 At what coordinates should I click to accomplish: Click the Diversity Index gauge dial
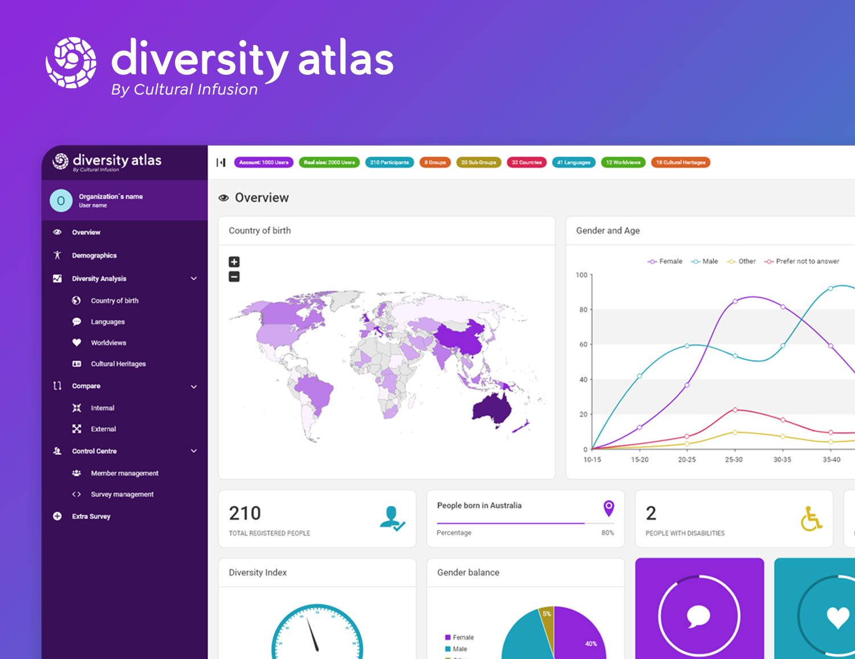point(317,631)
